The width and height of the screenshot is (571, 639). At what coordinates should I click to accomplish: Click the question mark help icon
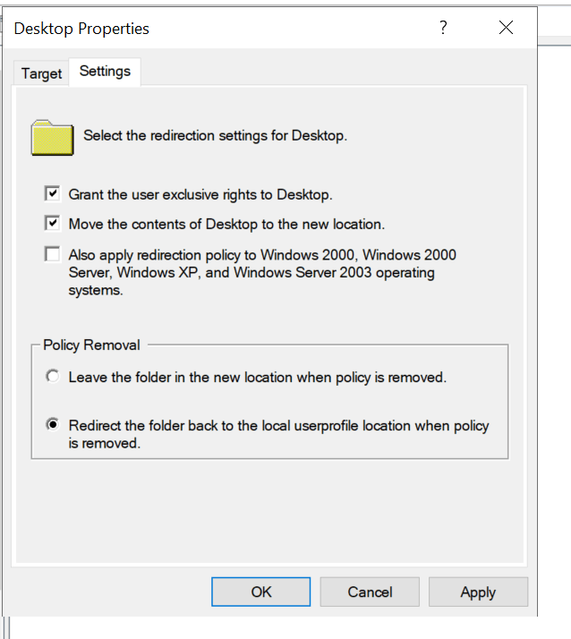pyautogui.click(x=443, y=28)
